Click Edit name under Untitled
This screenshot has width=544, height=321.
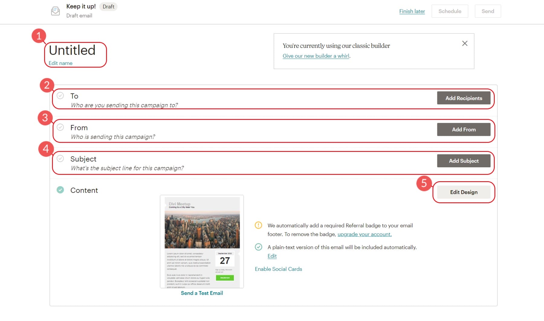click(x=60, y=63)
